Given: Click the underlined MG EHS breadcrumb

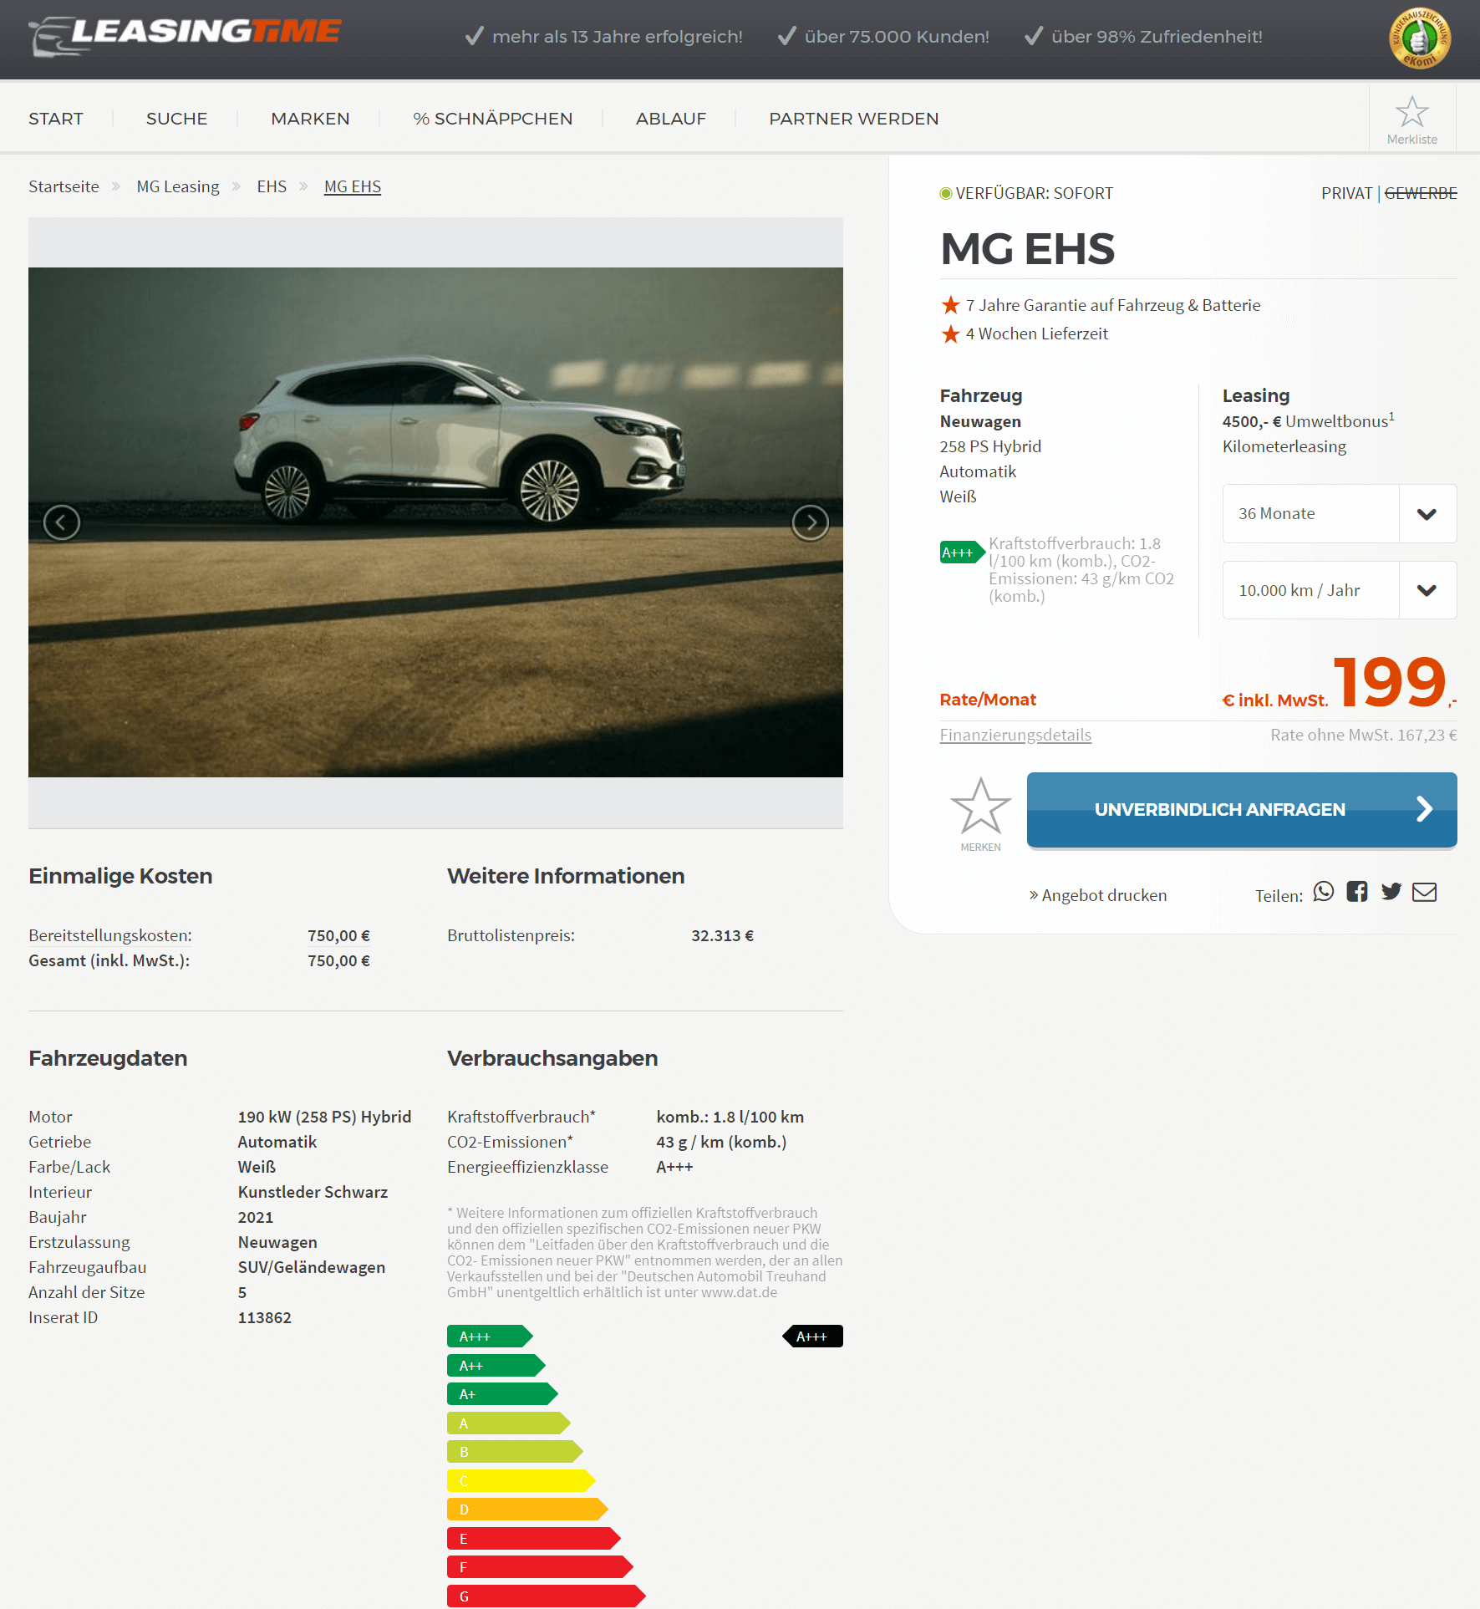Looking at the screenshot, I should coord(353,186).
